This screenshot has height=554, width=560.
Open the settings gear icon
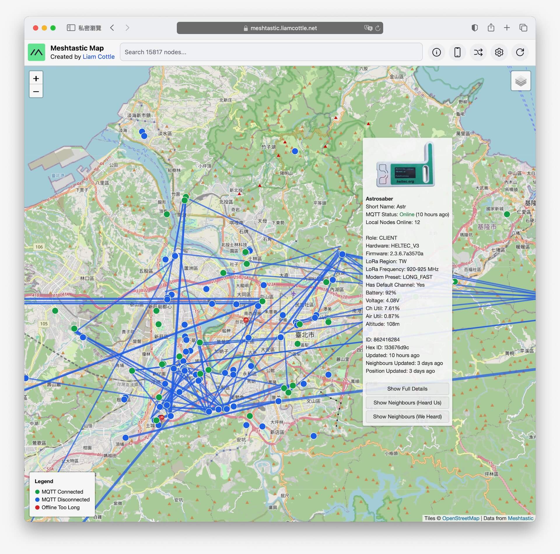click(499, 52)
